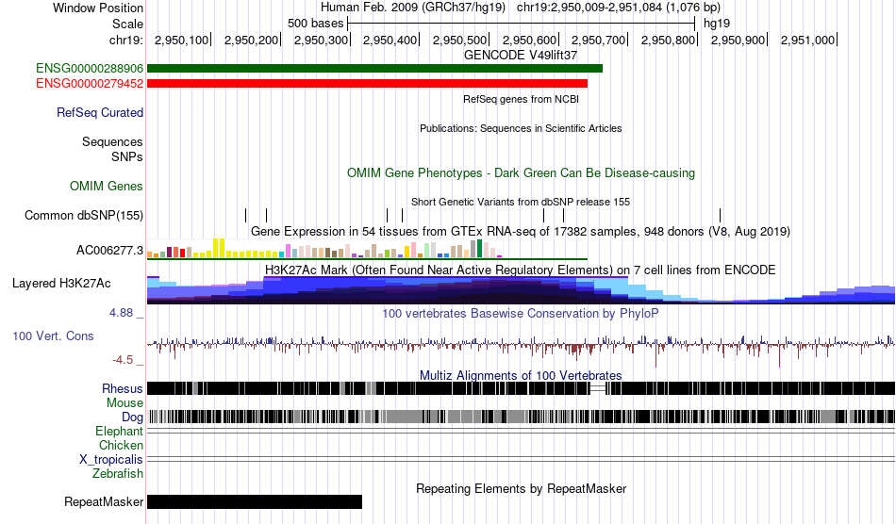Click the X_tropicalis species label
Image resolution: width=896 pixels, height=524 pixels.
coord(111,460)
